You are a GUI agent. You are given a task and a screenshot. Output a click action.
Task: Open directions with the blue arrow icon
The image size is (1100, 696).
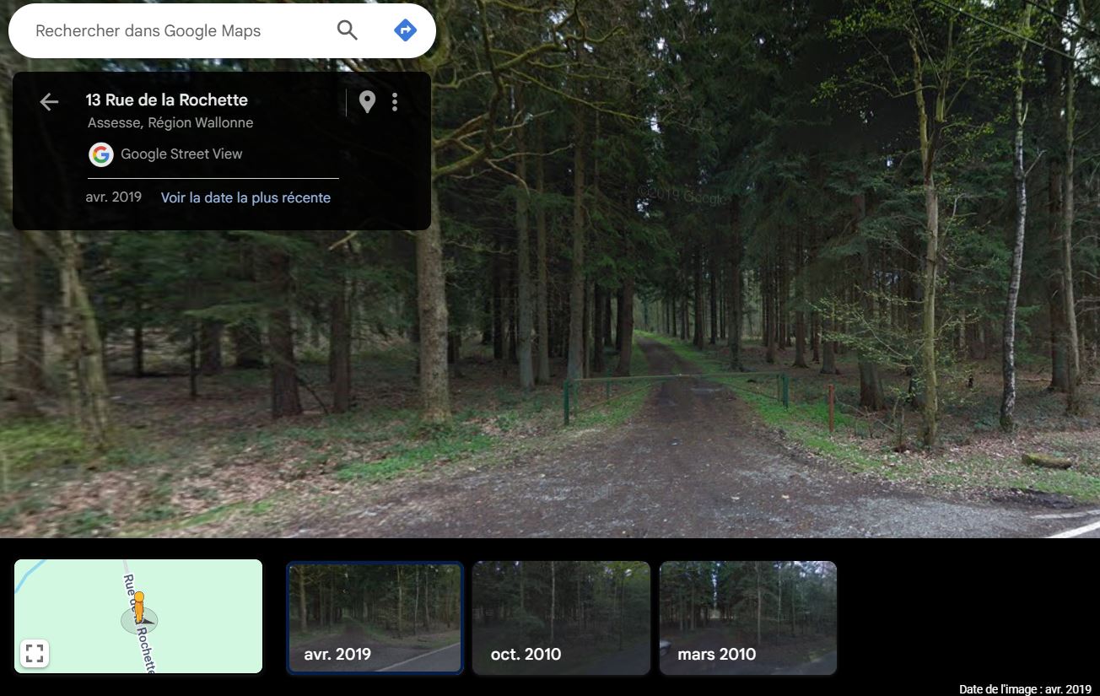(x=405, y=30)
